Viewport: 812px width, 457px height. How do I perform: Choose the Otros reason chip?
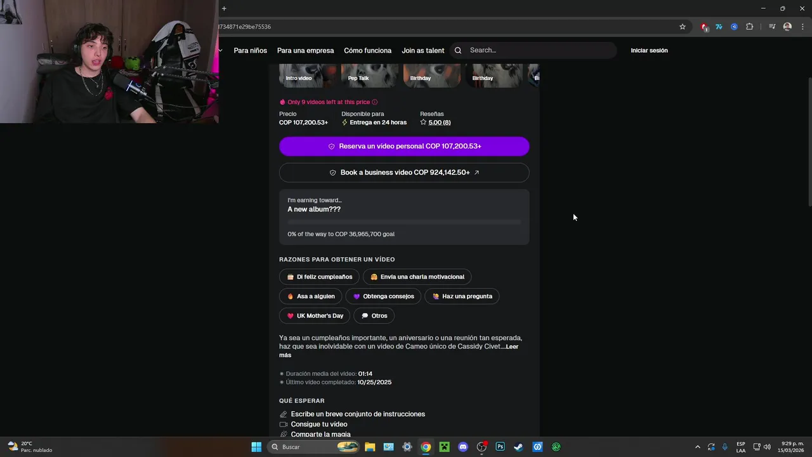[374, 315]
